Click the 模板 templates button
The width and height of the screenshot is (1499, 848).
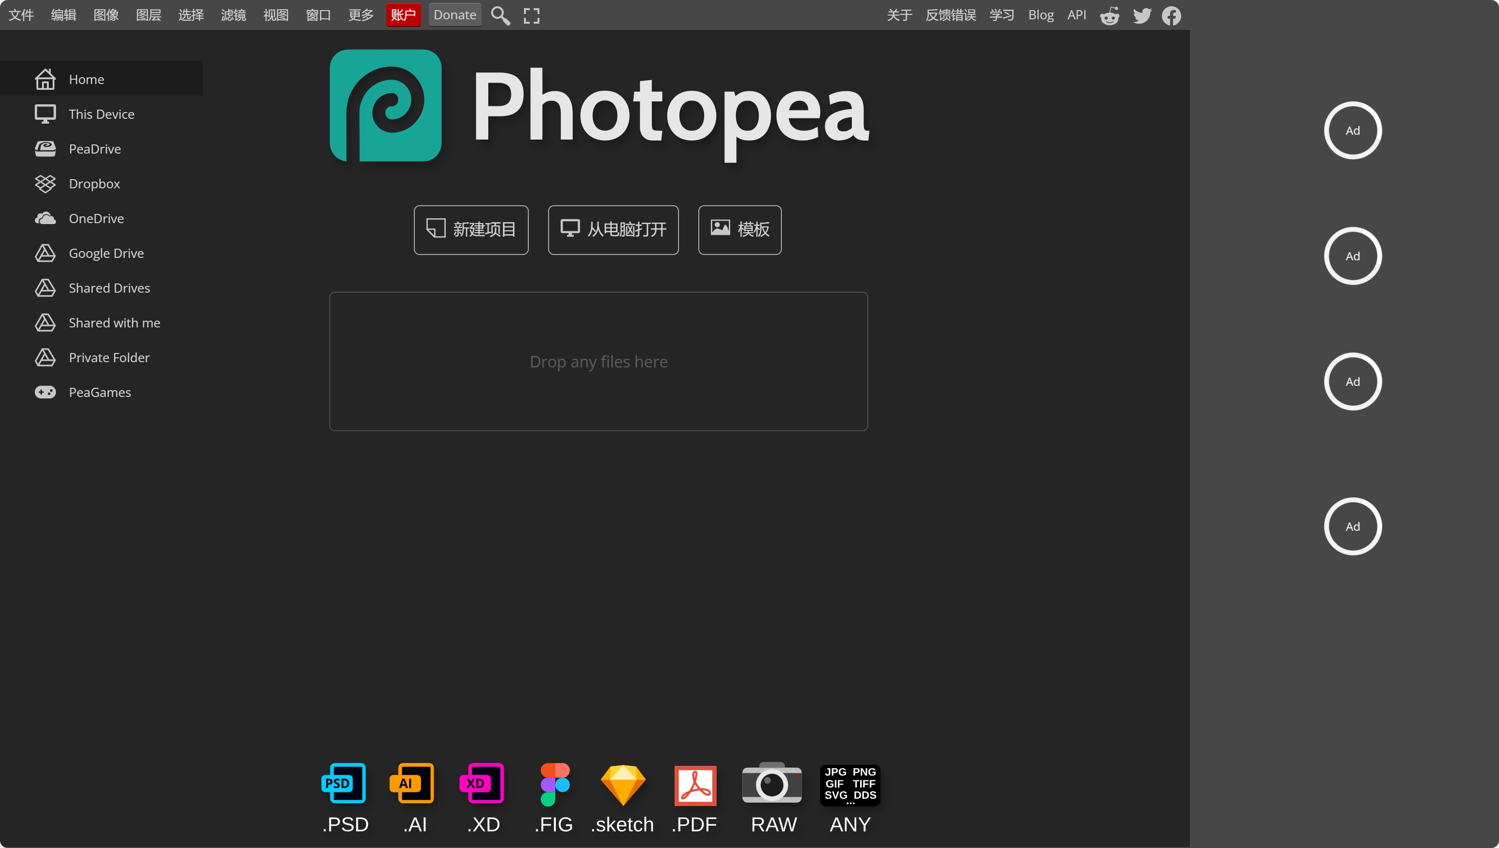[739, 230]
